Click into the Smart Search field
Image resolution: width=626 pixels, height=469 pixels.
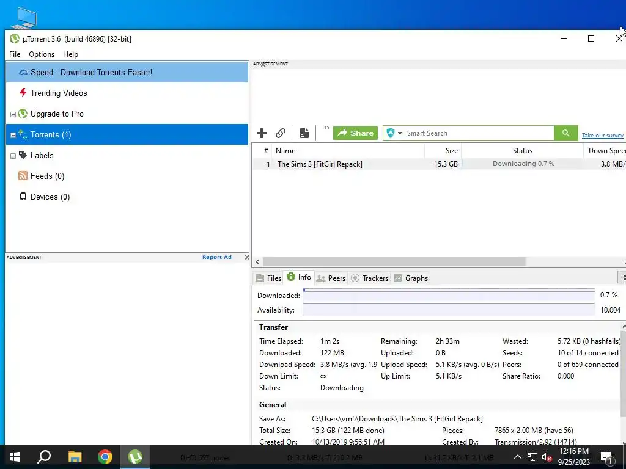479,133
